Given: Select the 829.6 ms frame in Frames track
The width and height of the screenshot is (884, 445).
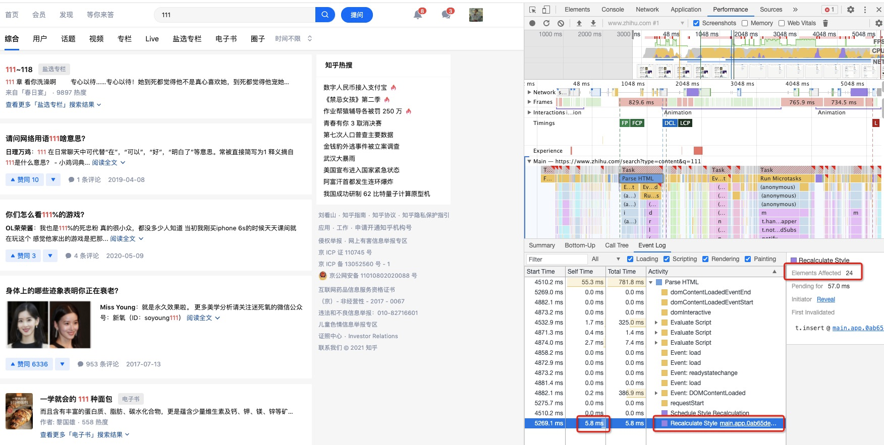Looking at the screenshot, I should tap(641, 102).
